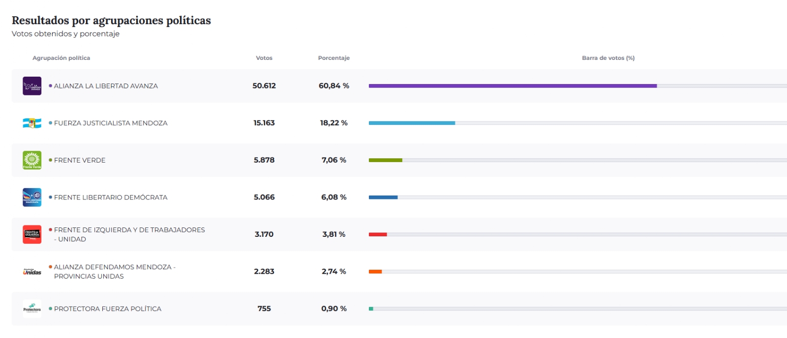The height and width of the screenshot is (338, 787).
Task: Click the 50.612 votes value
Action: pos(264,86)
